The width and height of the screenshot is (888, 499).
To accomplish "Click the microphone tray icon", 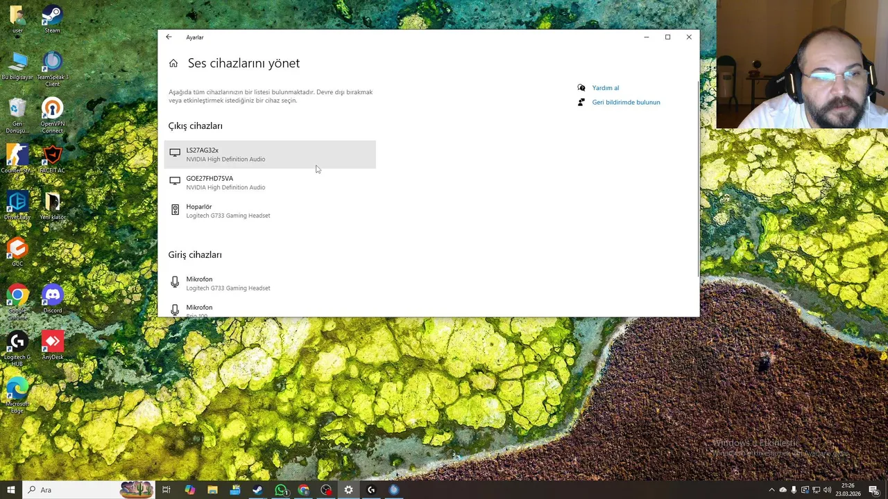I will [x=794, y=490].
